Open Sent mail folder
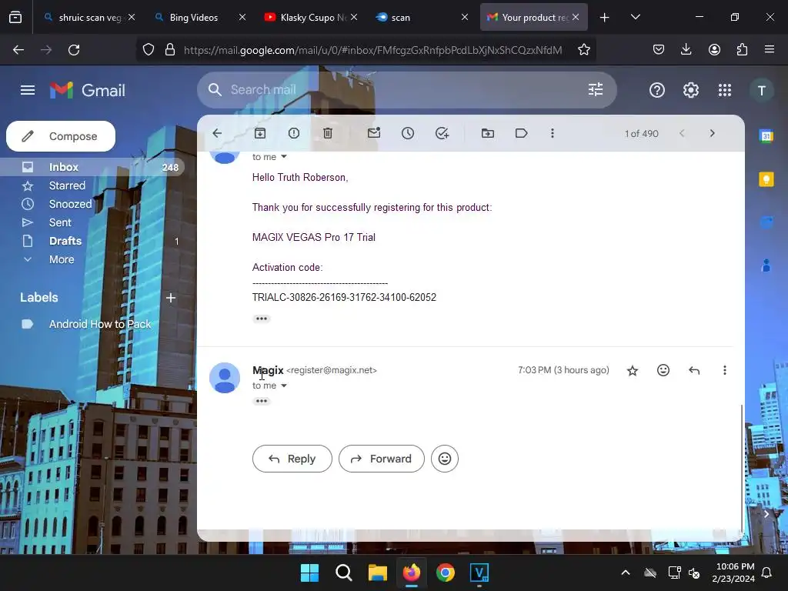788x591 pixels. tap(60, 222)
